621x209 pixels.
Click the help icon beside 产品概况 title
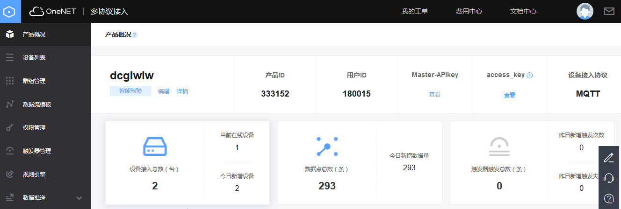(x=135, y=35)
